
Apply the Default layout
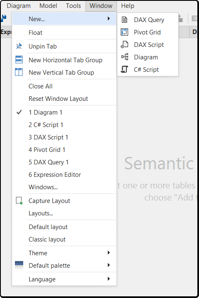pos(64,227)
